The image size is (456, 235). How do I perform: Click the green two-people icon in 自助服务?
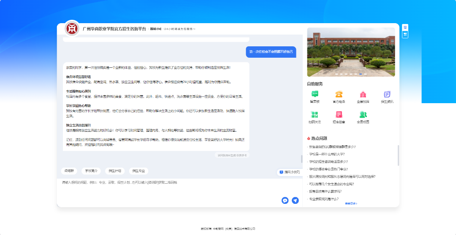pyautogui.click(x=363, y=115)
